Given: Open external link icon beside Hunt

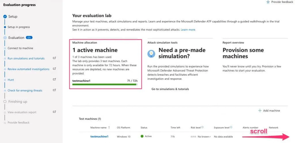Looking at the screenshot, I should pos(55,80).
